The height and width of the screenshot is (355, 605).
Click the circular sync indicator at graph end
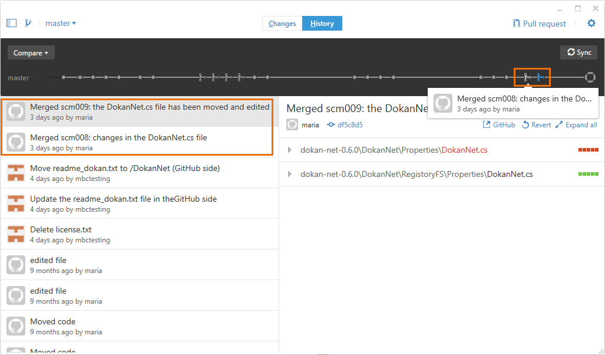click(x=590, y=77)
